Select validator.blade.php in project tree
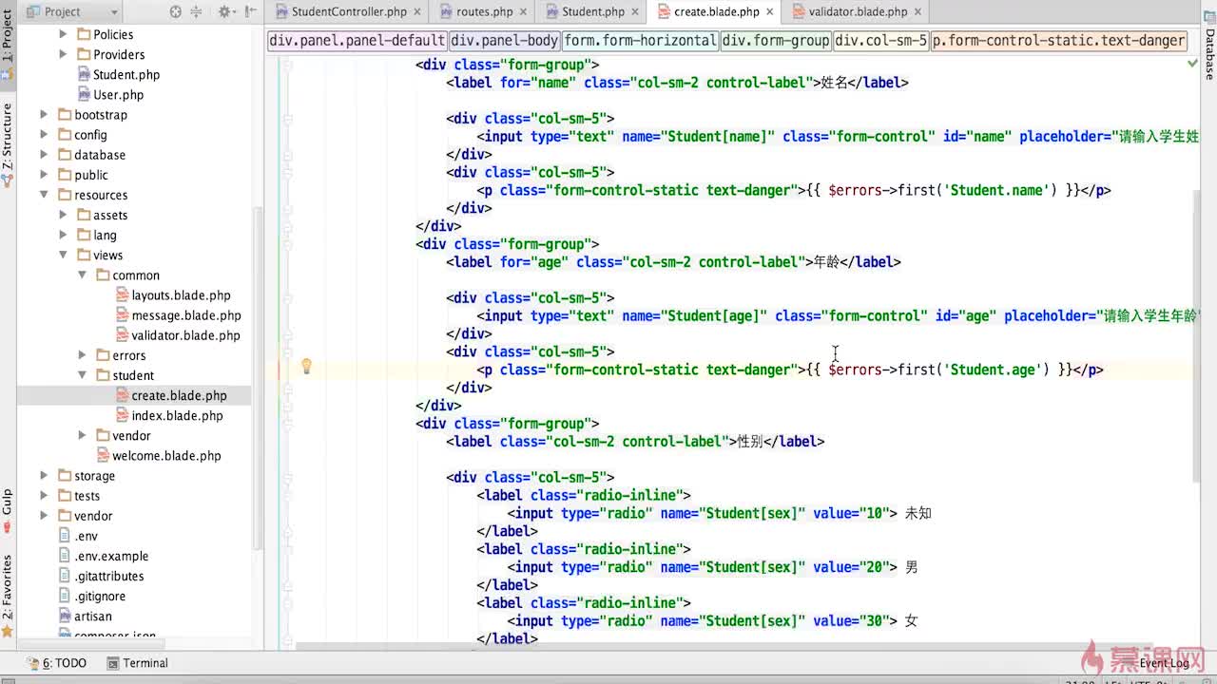This screenshot has width=1217, height=684. click(x=185, y=335)
